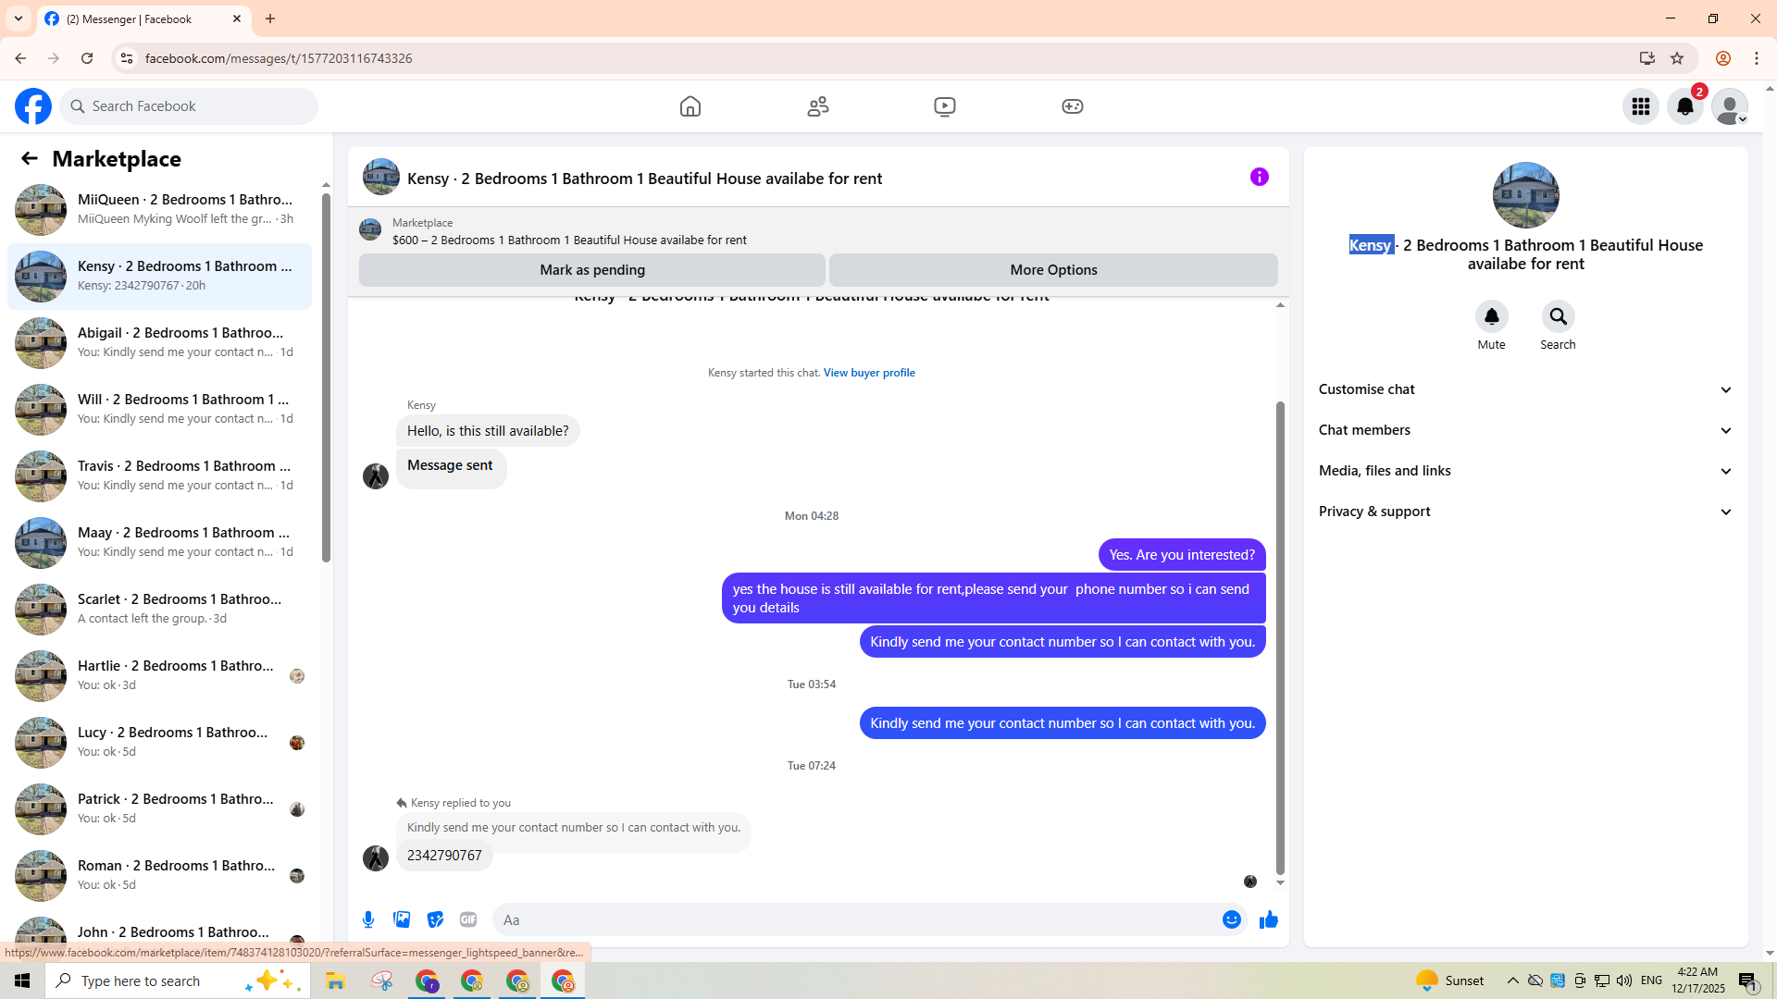Viewport: 1777px width, 999px height.
Task: Click Mark as pending button
Action: (x=591, y=270)
